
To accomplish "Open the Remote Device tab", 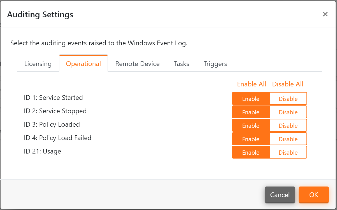I will (137, 64).
